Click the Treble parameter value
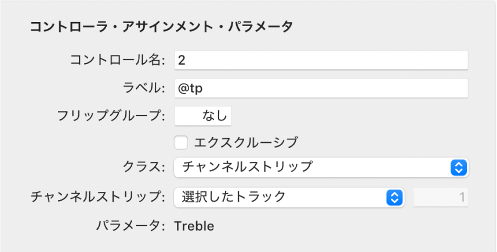 (194, 226)
